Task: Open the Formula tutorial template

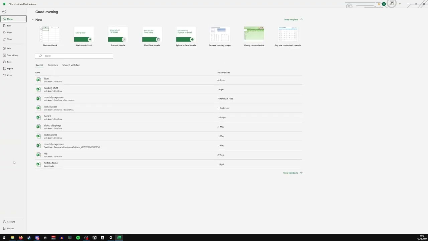Action: coord(118,36)
